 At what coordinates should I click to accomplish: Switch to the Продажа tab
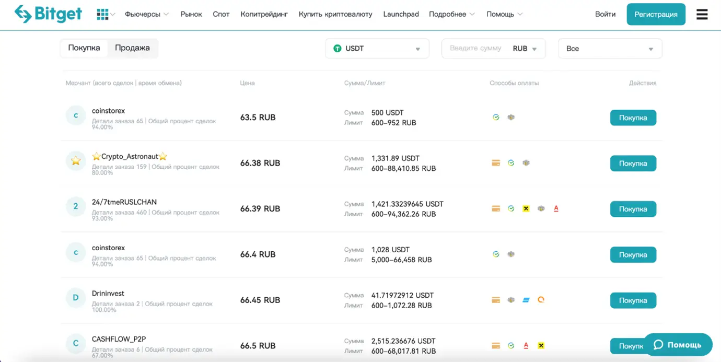(132, 48)
